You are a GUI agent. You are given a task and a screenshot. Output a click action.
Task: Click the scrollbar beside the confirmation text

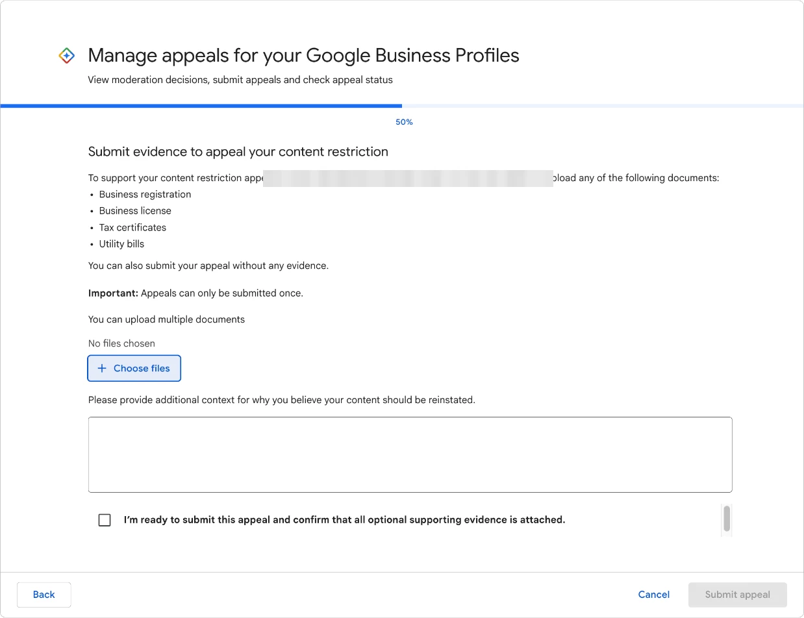pos(727,519)
